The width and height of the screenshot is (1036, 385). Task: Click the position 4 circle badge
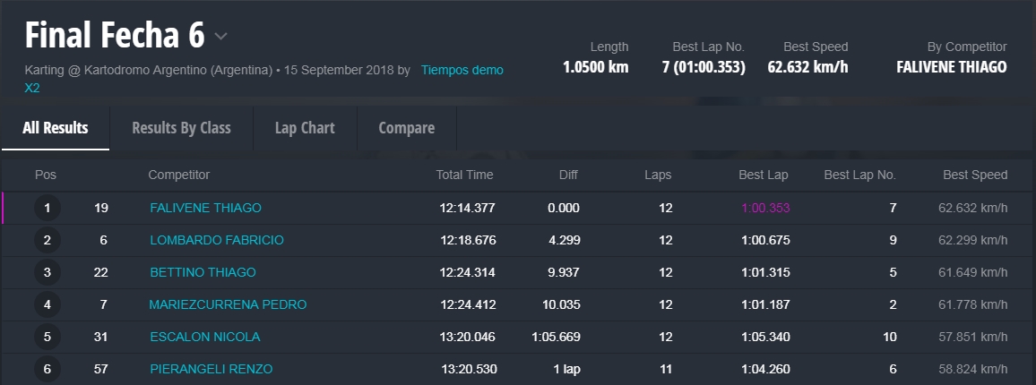[x=47, y=305]
